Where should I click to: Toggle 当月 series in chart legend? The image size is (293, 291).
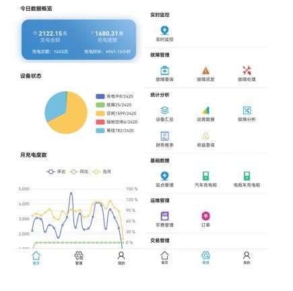[102, 172]
